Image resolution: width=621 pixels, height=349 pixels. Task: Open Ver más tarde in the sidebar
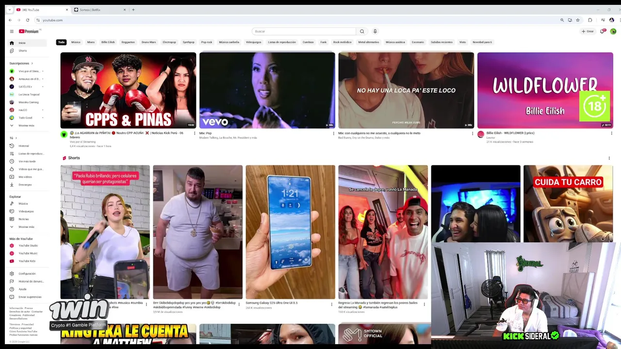coord(27,161)
